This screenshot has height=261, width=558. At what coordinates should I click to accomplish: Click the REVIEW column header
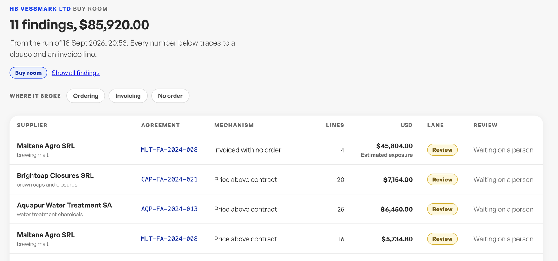coord(485,125)
